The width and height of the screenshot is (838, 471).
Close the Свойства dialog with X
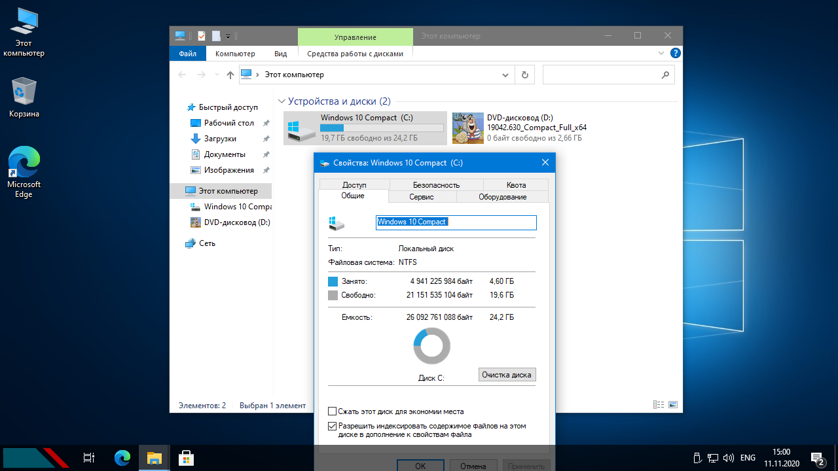click(x=545, y=162)
